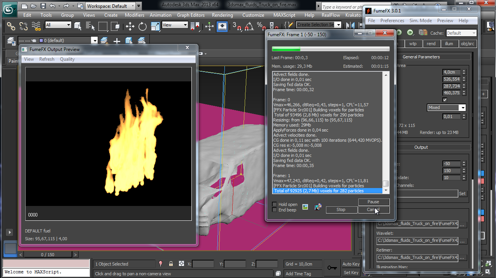Click the time slider showing 0 / 150

pos(48,255)
